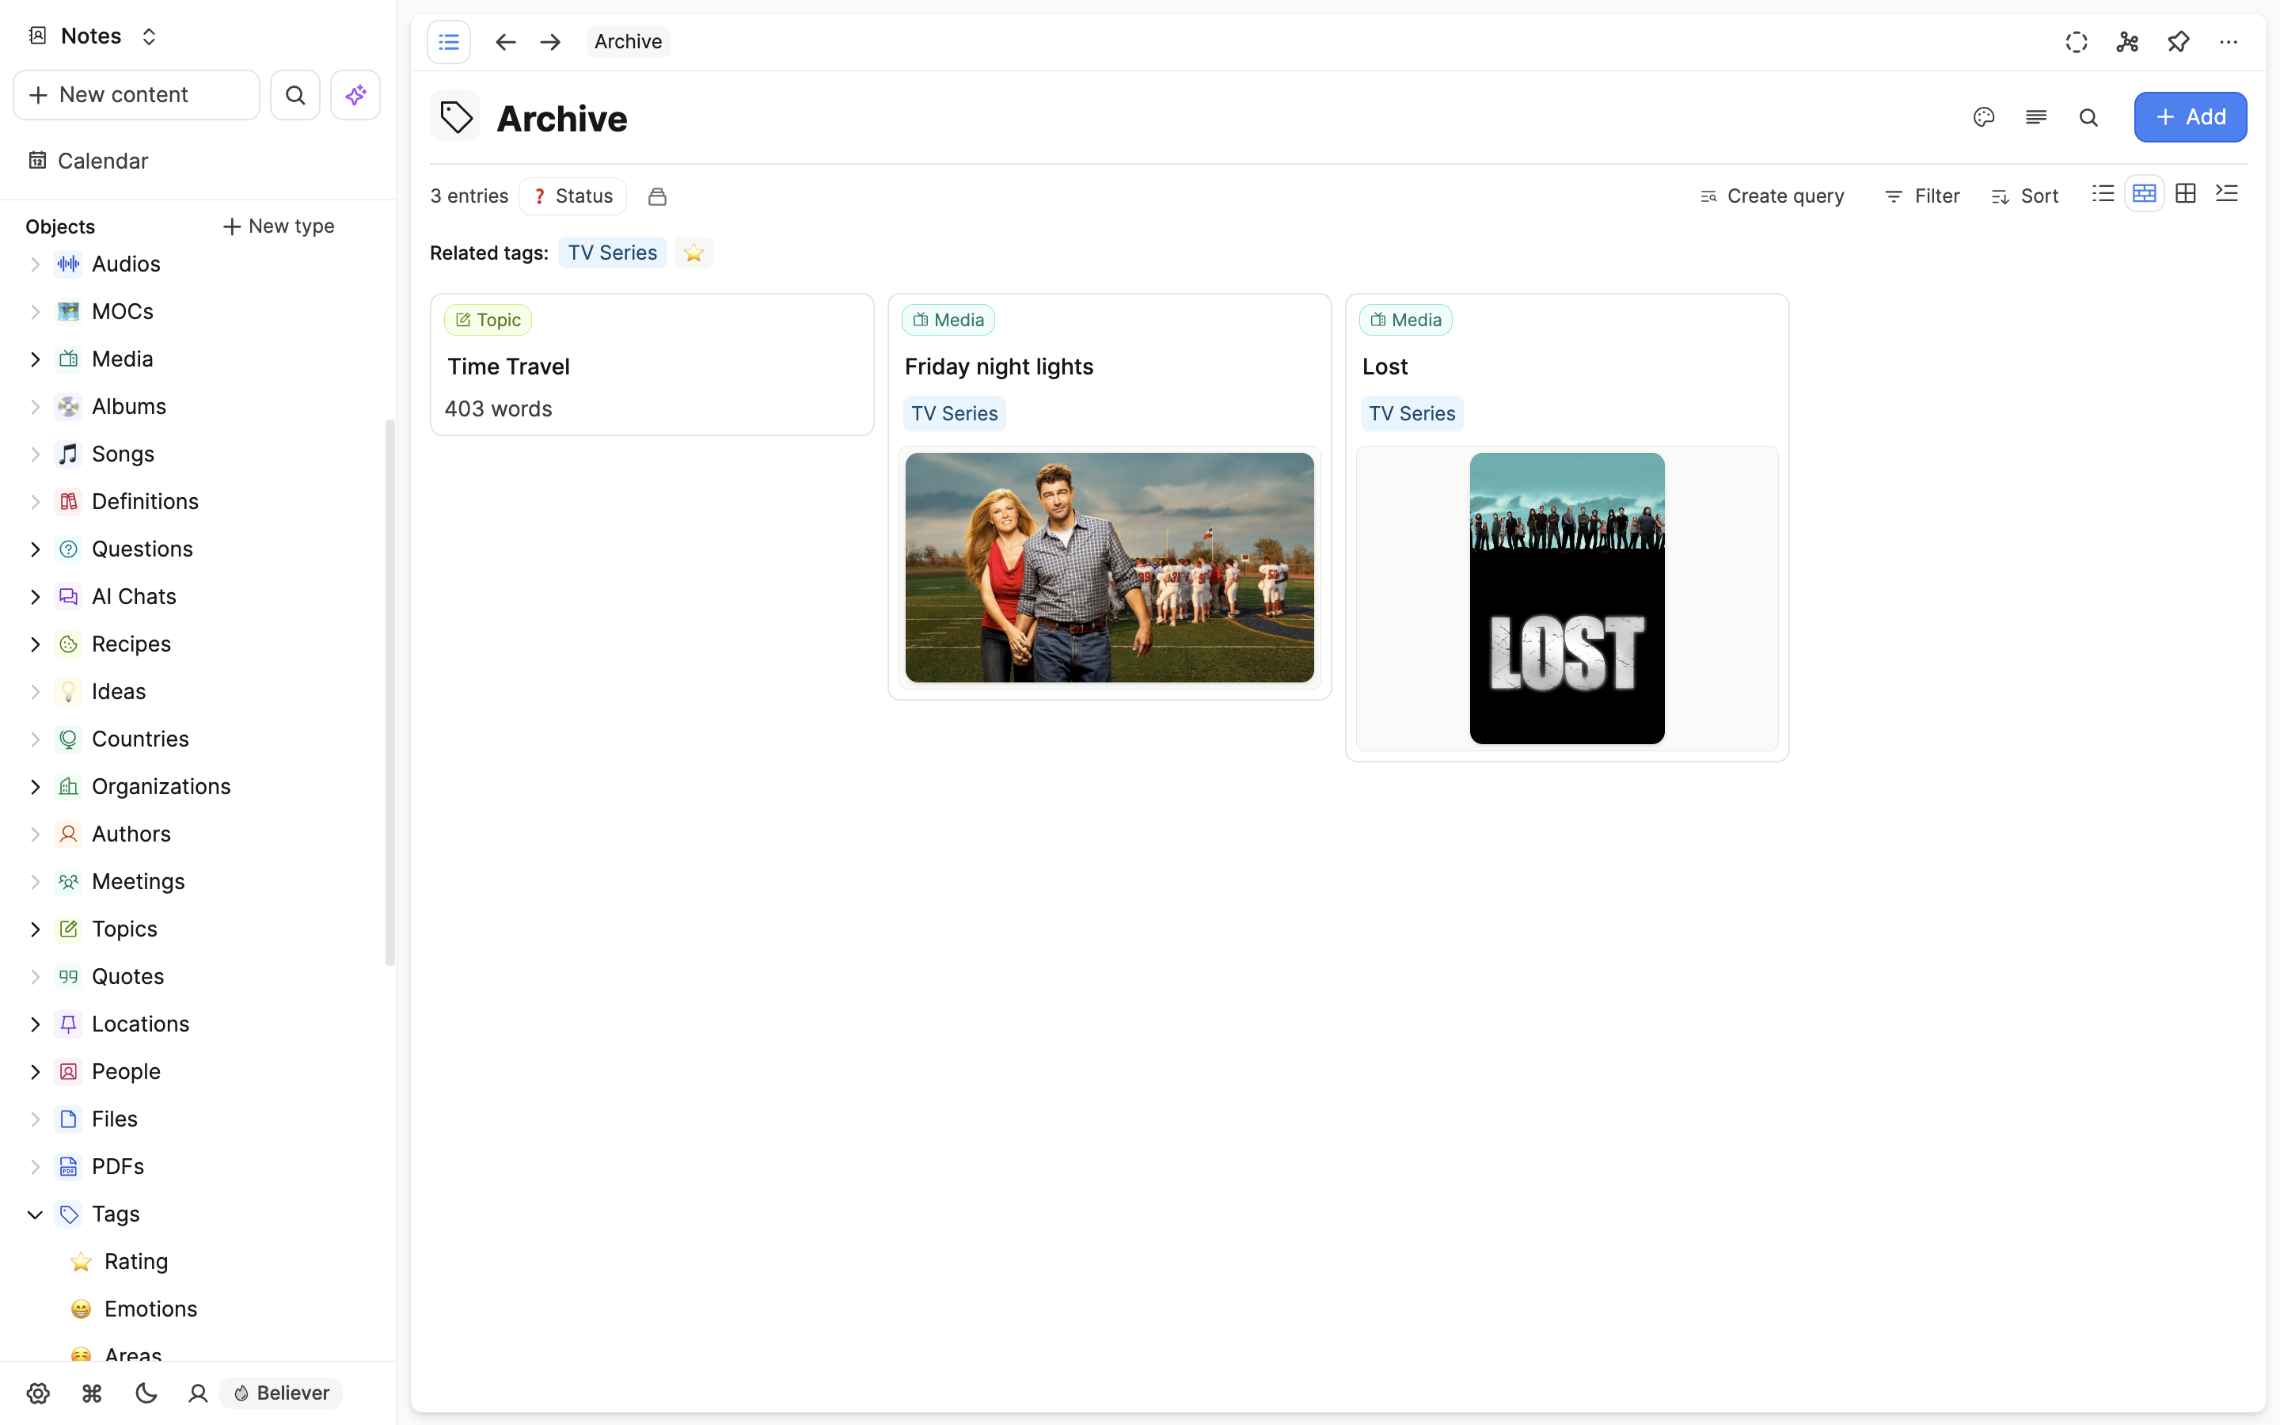The height and width of the screenshot is (1425, 2280).
Task: Click the Archive tag icon beside the title
Action: [x=456, y=117]
